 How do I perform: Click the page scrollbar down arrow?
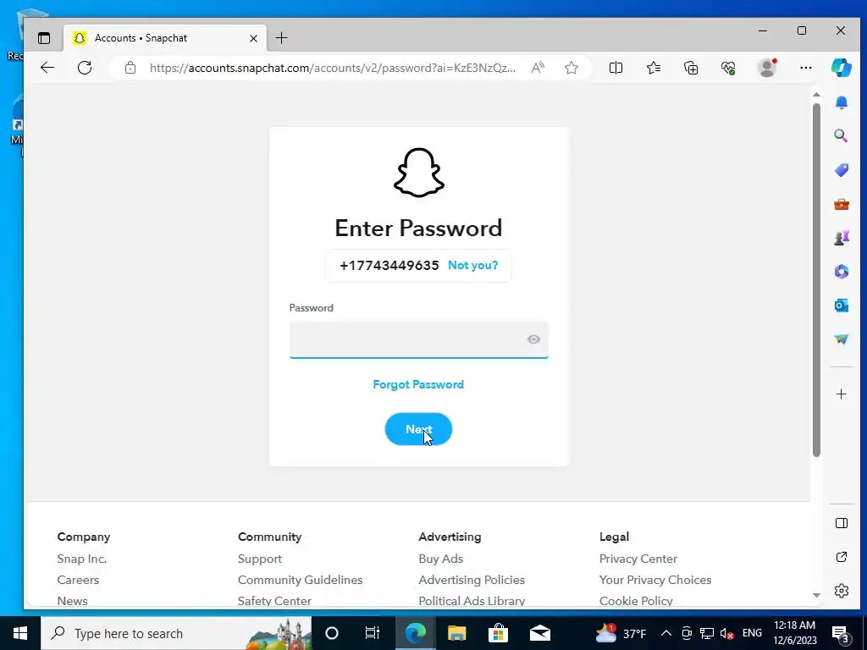(x=816, y=595)
